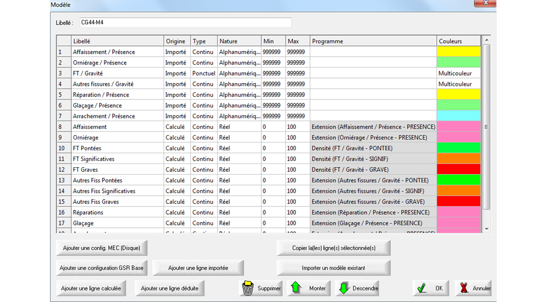Click the green down arrow Descendre icon
Screen dimensions: 546x302
pyautogui.click(x=344, y=288)
